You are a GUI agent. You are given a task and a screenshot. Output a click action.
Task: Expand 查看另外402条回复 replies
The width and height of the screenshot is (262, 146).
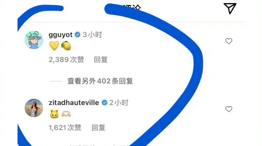(100, 81)
